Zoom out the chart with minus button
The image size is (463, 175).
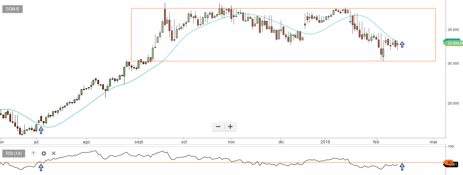coord(218,127)
